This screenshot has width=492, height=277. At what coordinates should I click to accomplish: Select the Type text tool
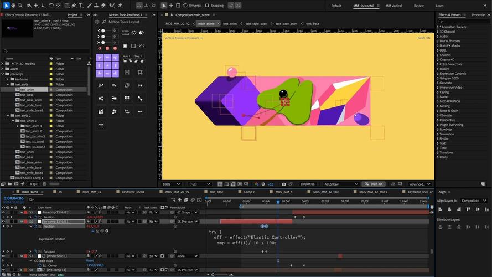81,6
